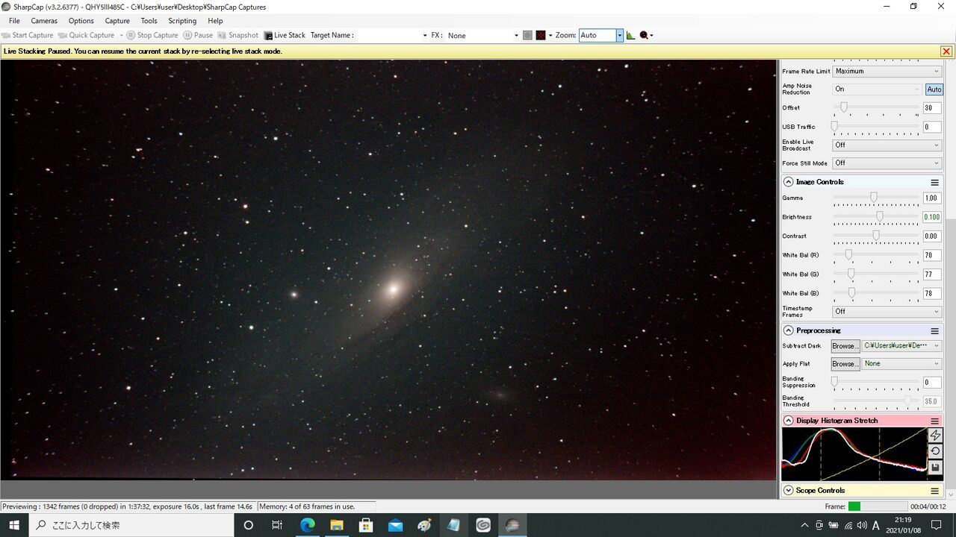The image size is (956, 537).
Task: Toggle the Live Stack mode button
Action: (285, 35)
